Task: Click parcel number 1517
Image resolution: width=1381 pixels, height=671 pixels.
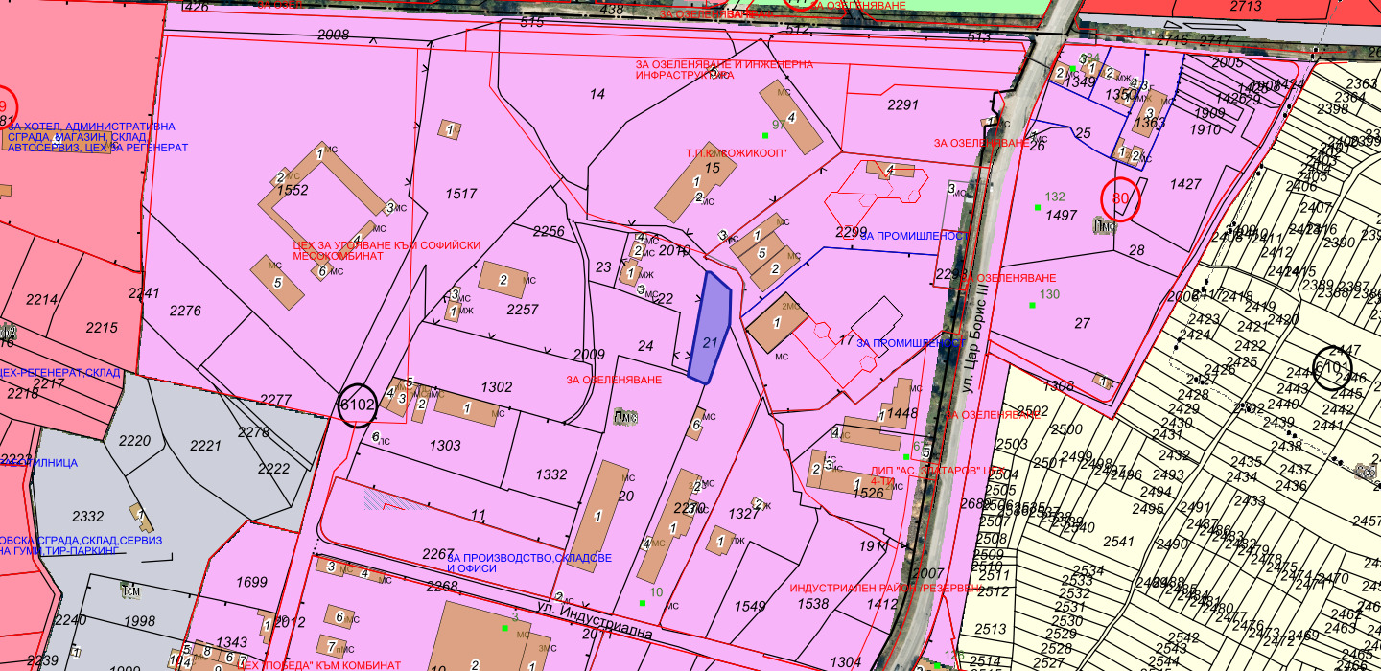Action: pos(460,194)
